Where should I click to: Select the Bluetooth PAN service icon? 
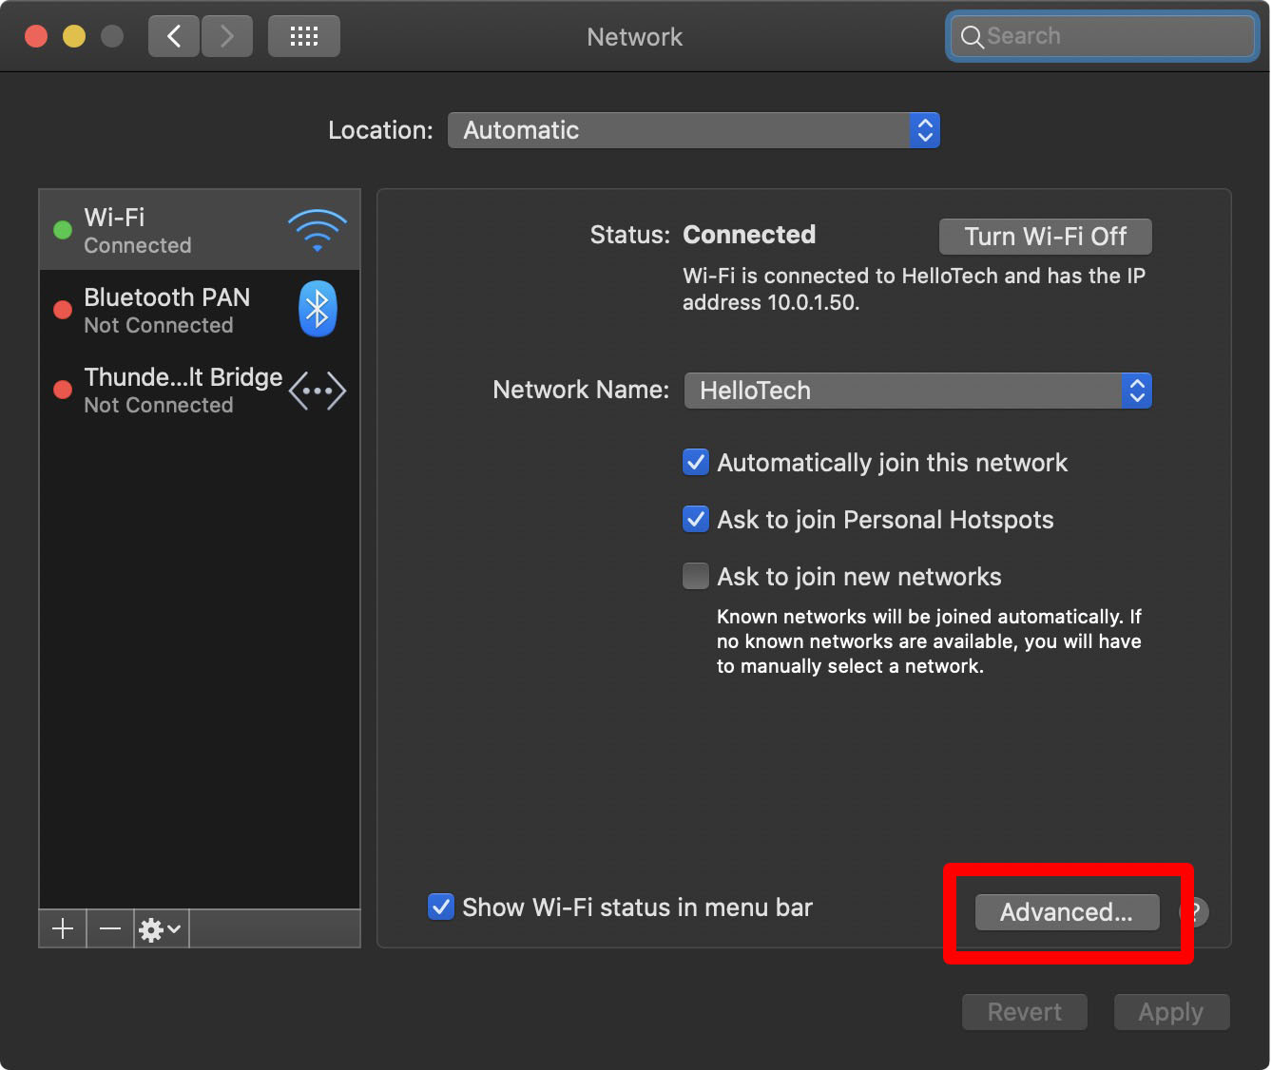(317, 308)
